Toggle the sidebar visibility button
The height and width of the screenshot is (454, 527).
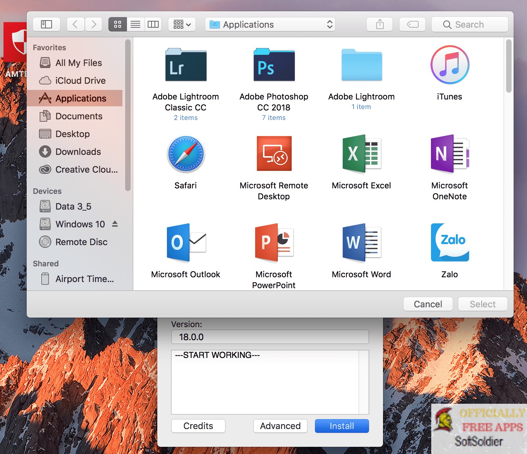click(x=47, y=24)
